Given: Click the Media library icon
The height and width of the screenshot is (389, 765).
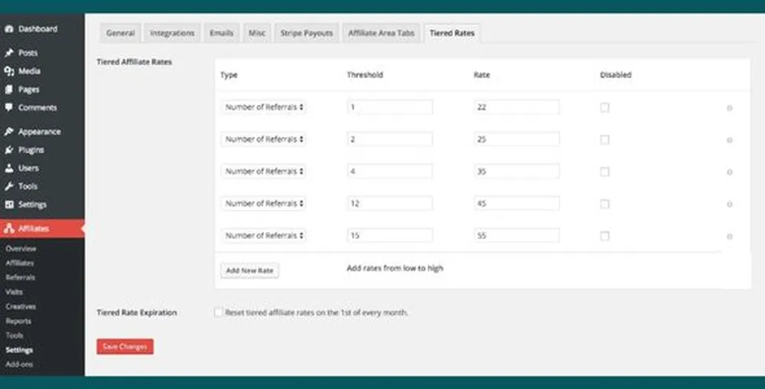Looking at the screenshot, I should pos(9,71).
